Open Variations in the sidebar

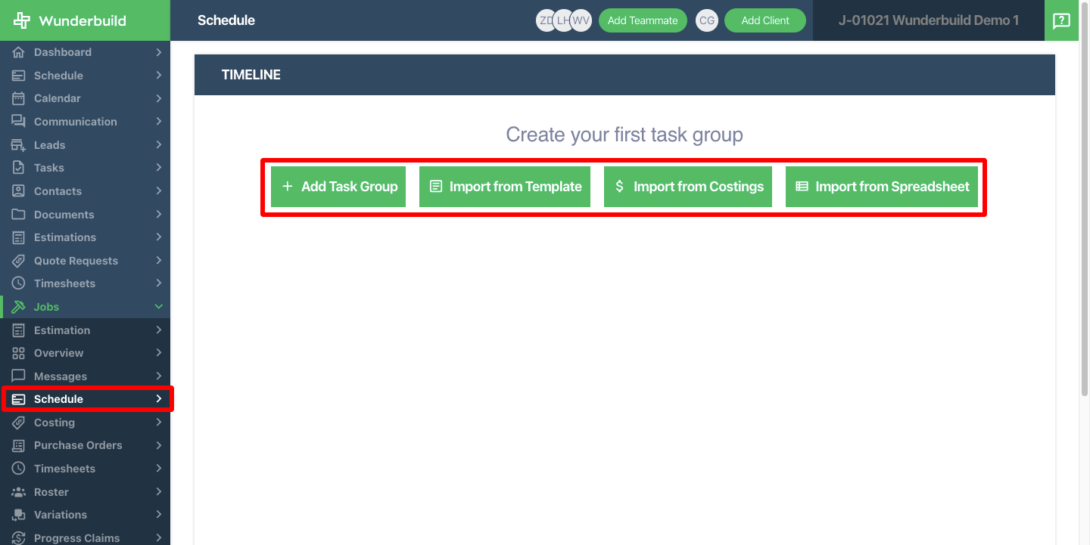(x=85, y=515)
